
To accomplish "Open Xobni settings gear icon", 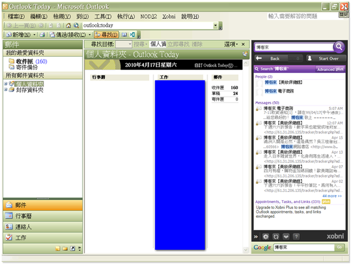I will tap(266, 236).
